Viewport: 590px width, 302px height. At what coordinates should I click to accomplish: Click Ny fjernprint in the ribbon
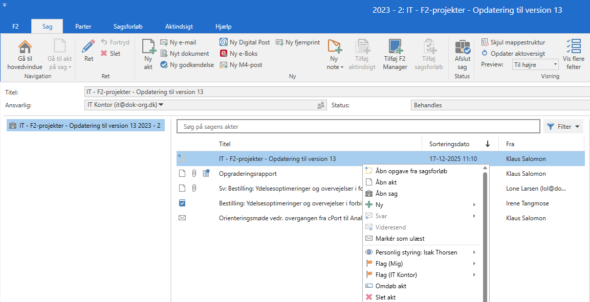298,42
